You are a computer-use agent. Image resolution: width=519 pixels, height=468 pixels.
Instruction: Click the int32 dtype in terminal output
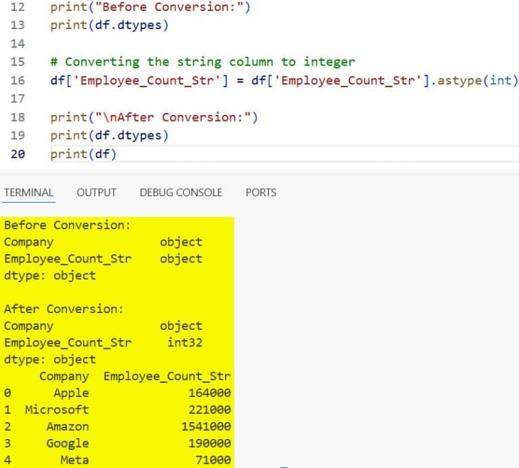[x=184, y=342]
